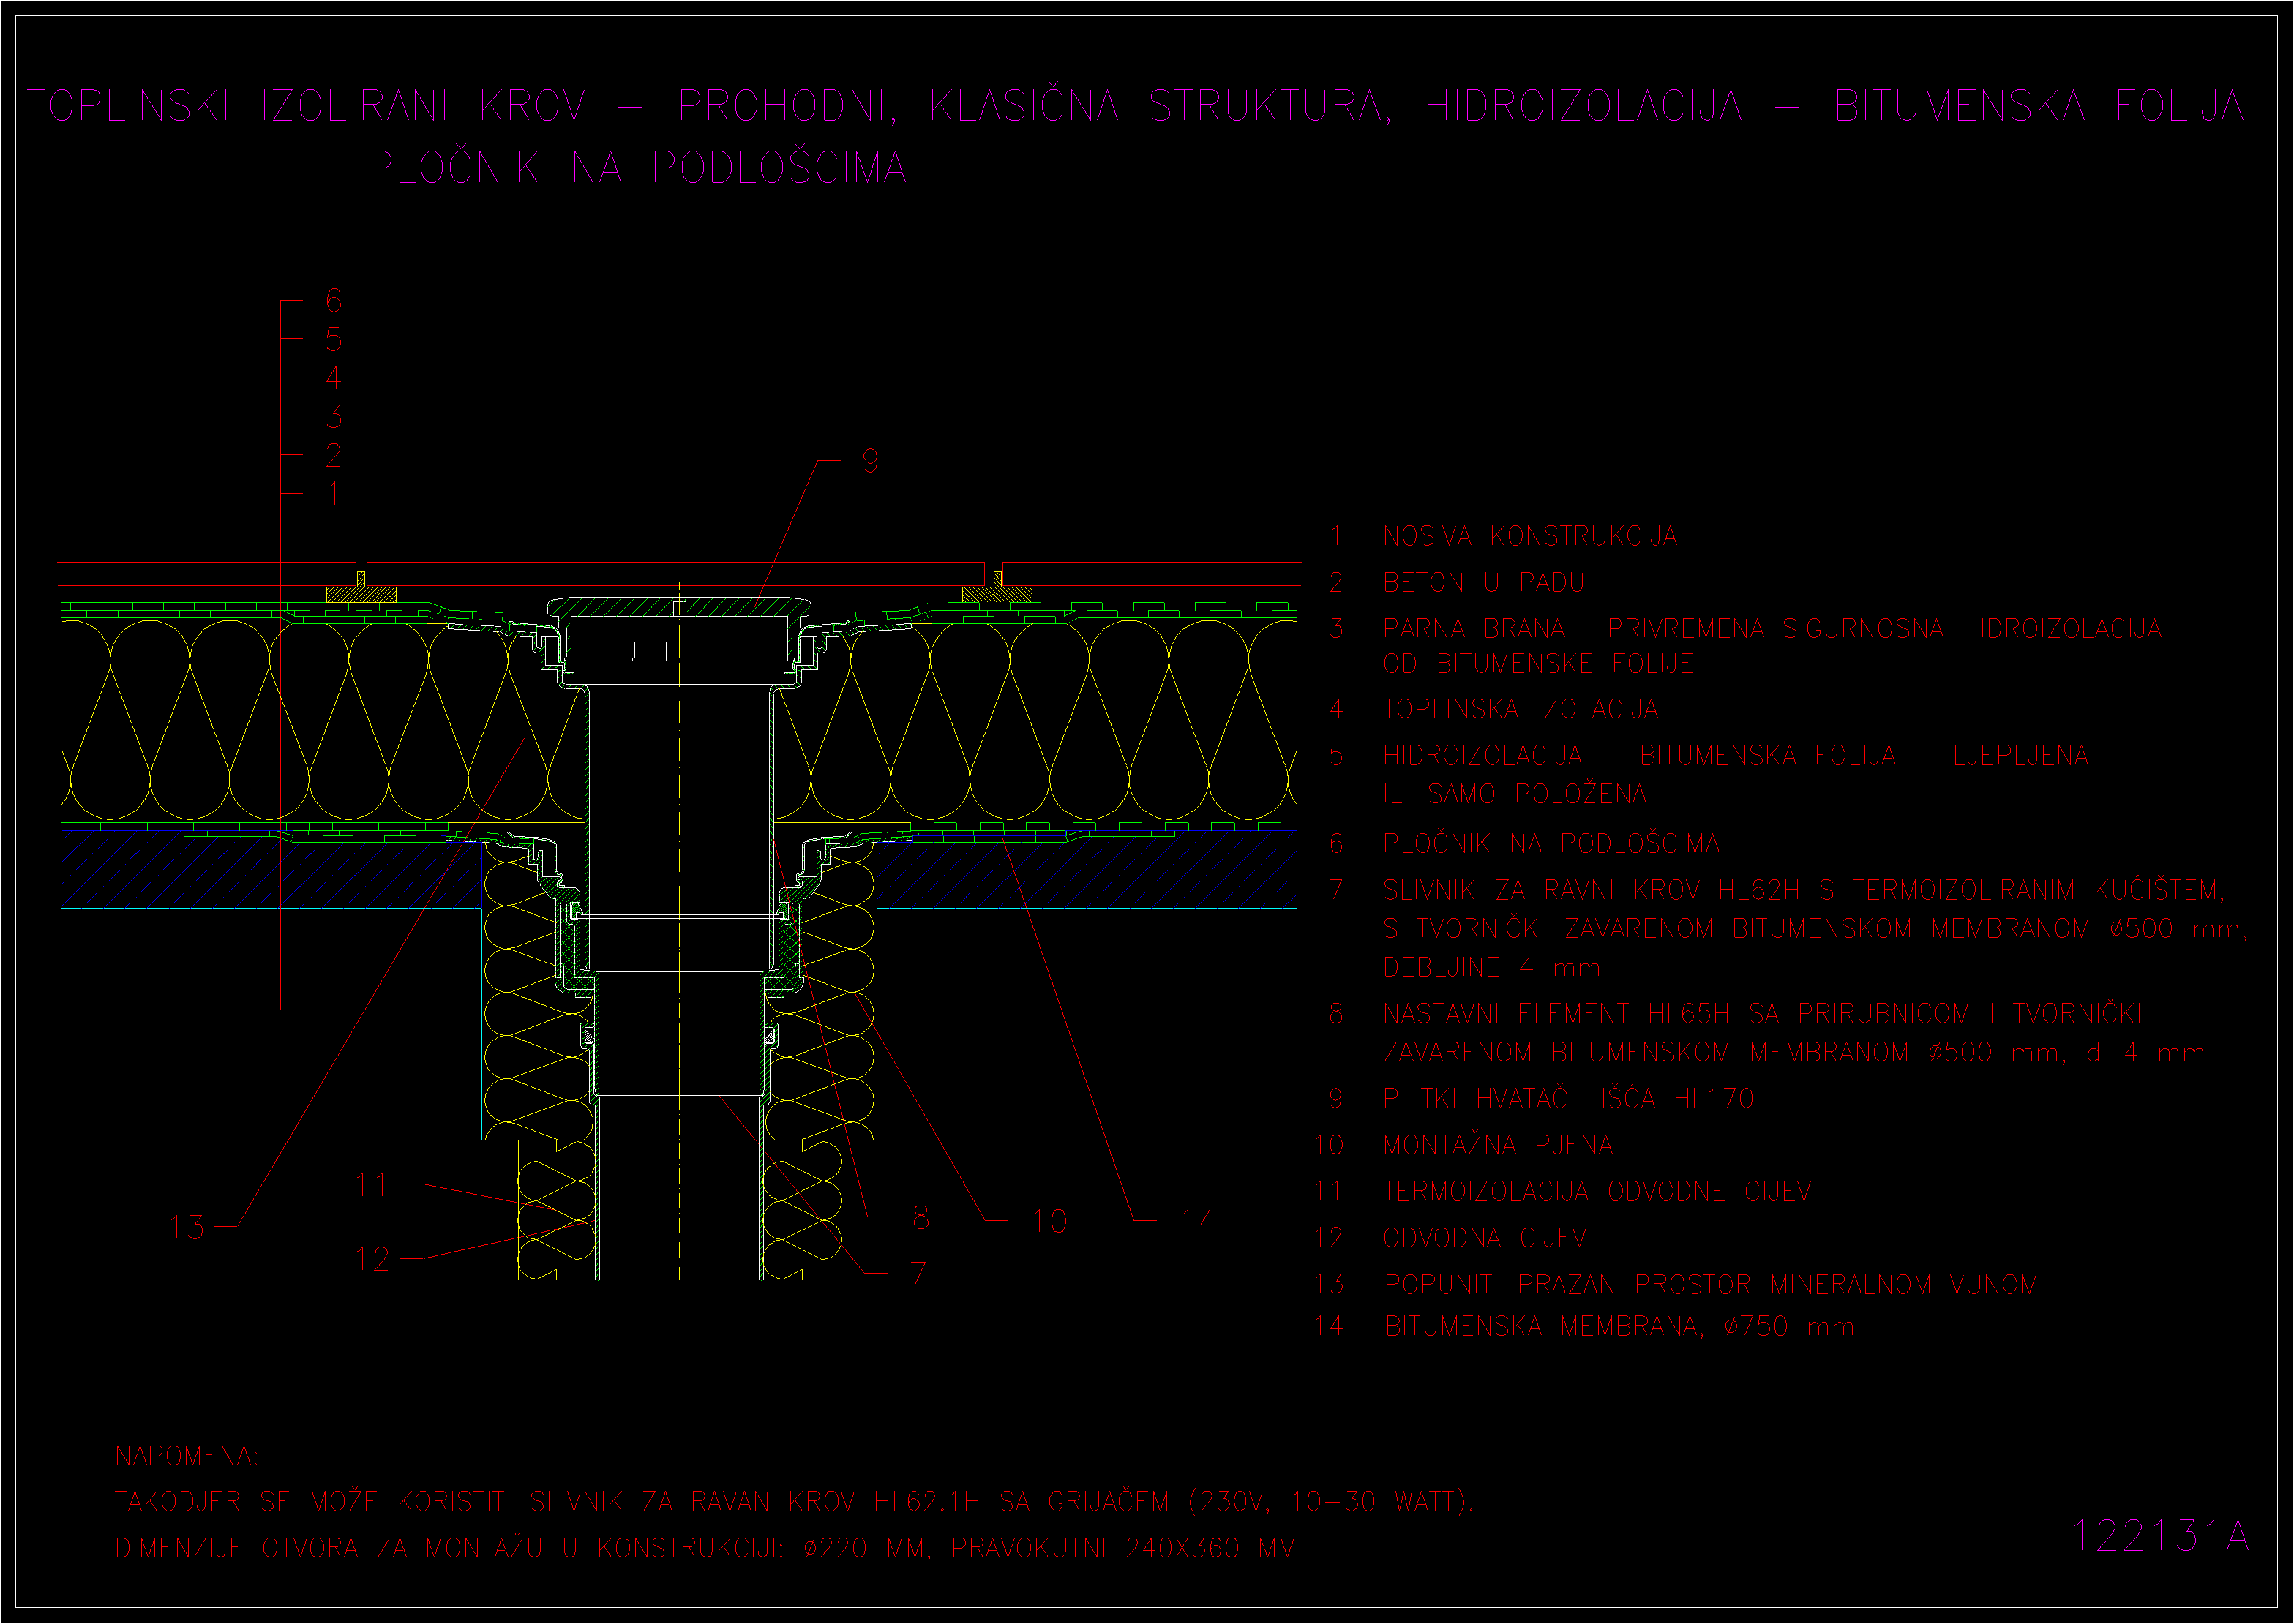Select the legend line "ILI SAMO POLOŽENA"
This screenshot has height=1624, width=2294.
pos(1514,794)
